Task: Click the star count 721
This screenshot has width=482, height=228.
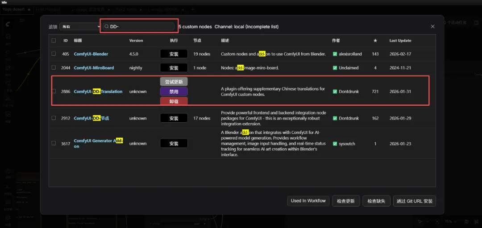Action: (x=375, y=91)
